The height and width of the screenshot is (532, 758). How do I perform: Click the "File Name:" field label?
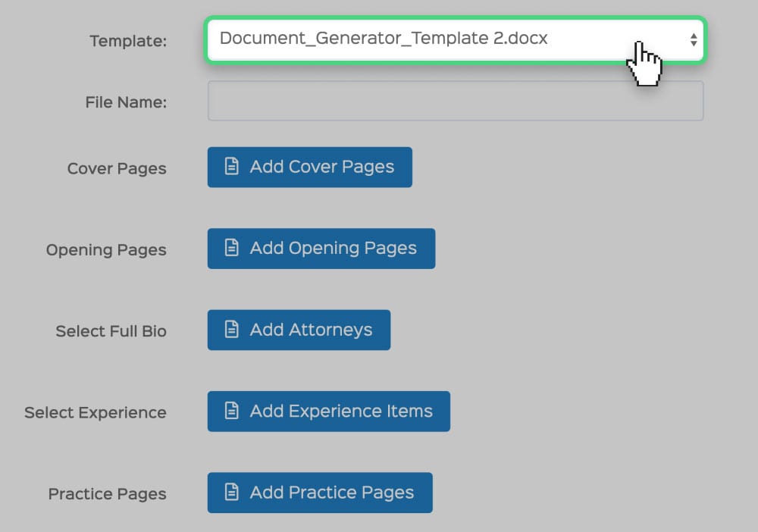point(126,102)
